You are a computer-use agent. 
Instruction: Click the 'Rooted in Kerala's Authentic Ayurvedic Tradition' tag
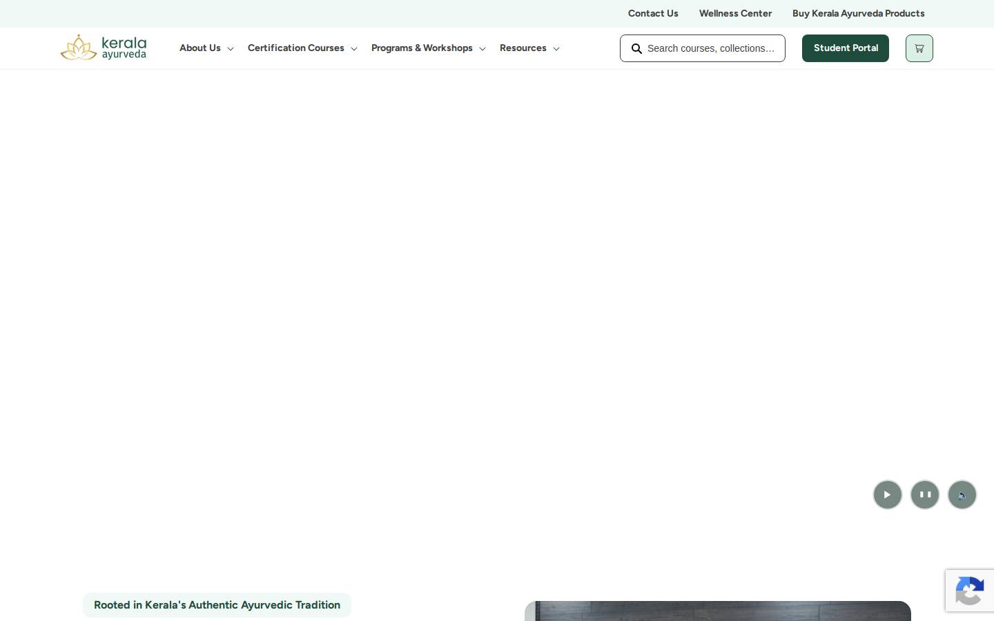pos(217,605)
